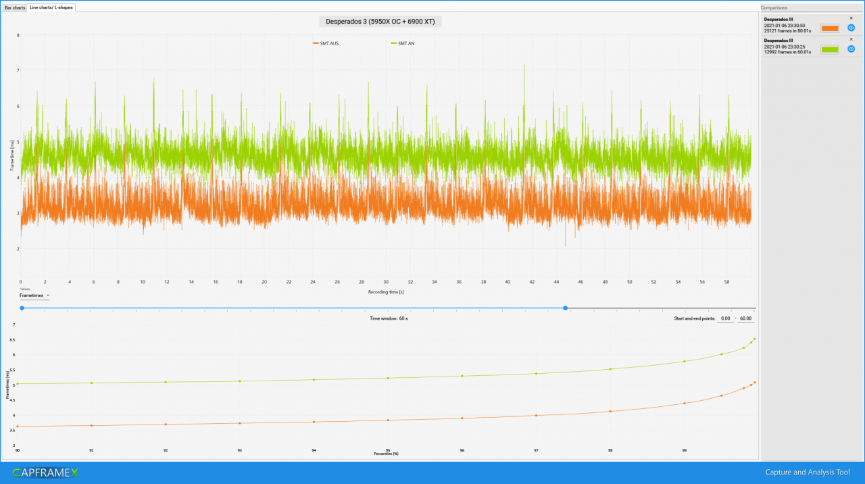Click the SMT AN legend entry
The height and width of the screenshot is (484, 865).
[403, 43]
